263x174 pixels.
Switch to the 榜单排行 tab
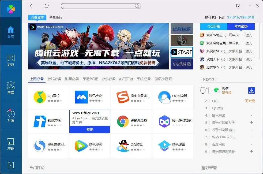click(56, 17)
